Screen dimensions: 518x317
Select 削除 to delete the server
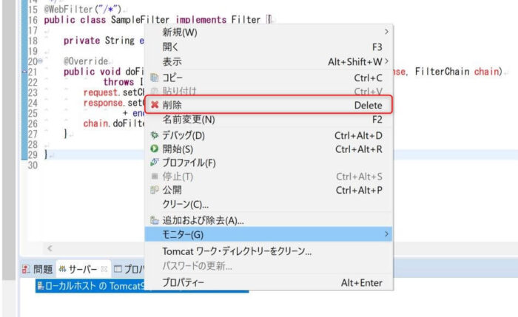point(268,105)
